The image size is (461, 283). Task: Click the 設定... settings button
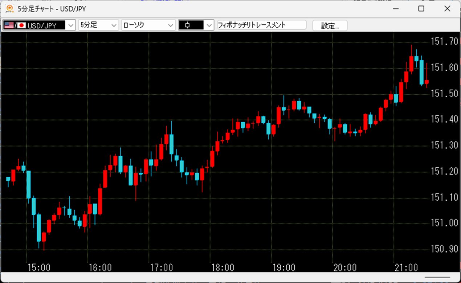point(330,26)
